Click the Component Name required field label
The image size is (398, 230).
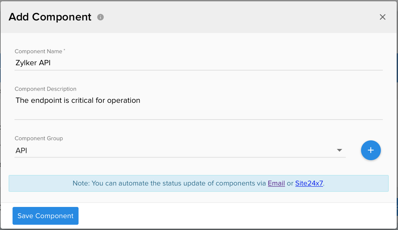coord(38,51)
